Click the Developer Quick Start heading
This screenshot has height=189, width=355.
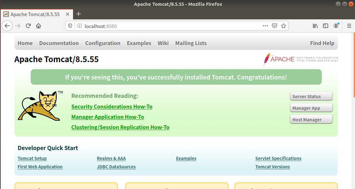tap(48, 148)
